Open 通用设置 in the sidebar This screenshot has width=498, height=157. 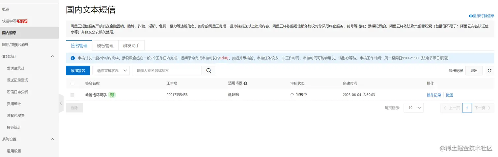(x=14, y=151)
